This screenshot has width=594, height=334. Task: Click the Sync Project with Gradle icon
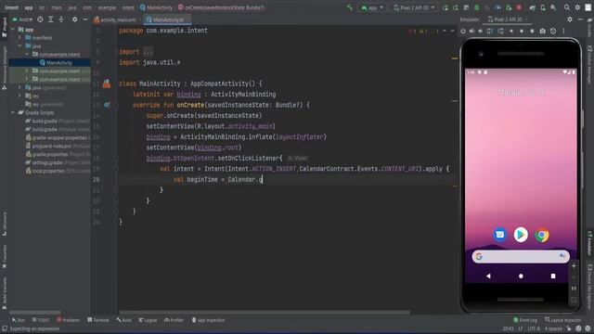click(x=532, y=7)
